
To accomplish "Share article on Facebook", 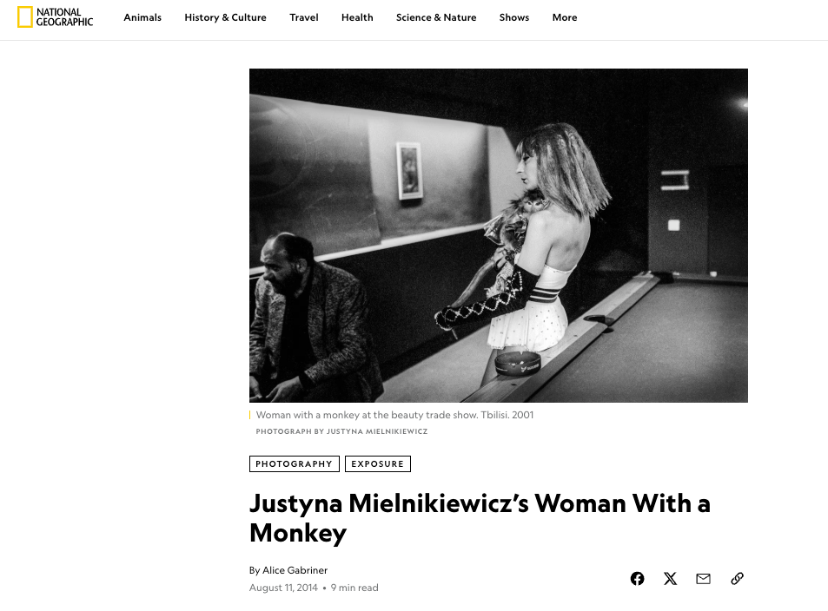I will (638, 579).
